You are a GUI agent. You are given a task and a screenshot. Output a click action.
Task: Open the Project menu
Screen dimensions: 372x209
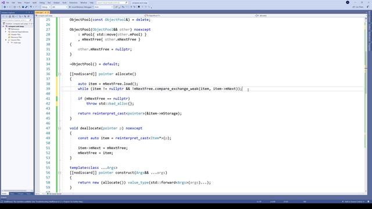[x=27, y=2]
